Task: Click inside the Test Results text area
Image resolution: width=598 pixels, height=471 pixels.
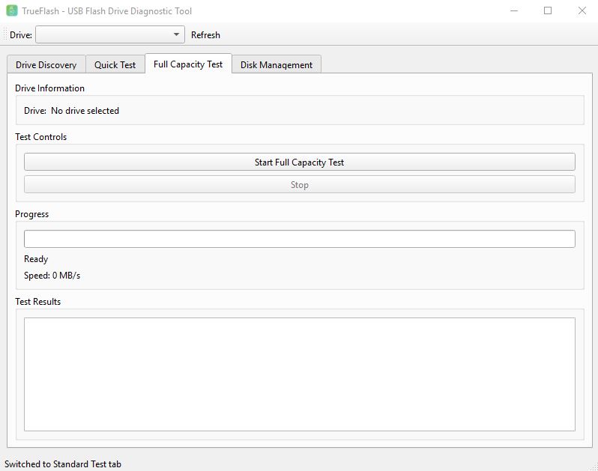Action: point(300,374)
